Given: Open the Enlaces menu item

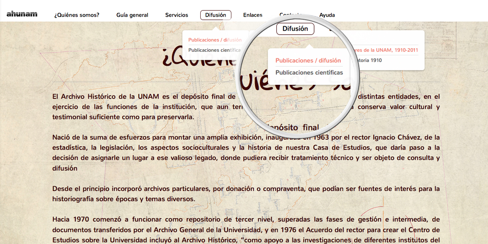Looking at the screenshot, I should (253, 15).
